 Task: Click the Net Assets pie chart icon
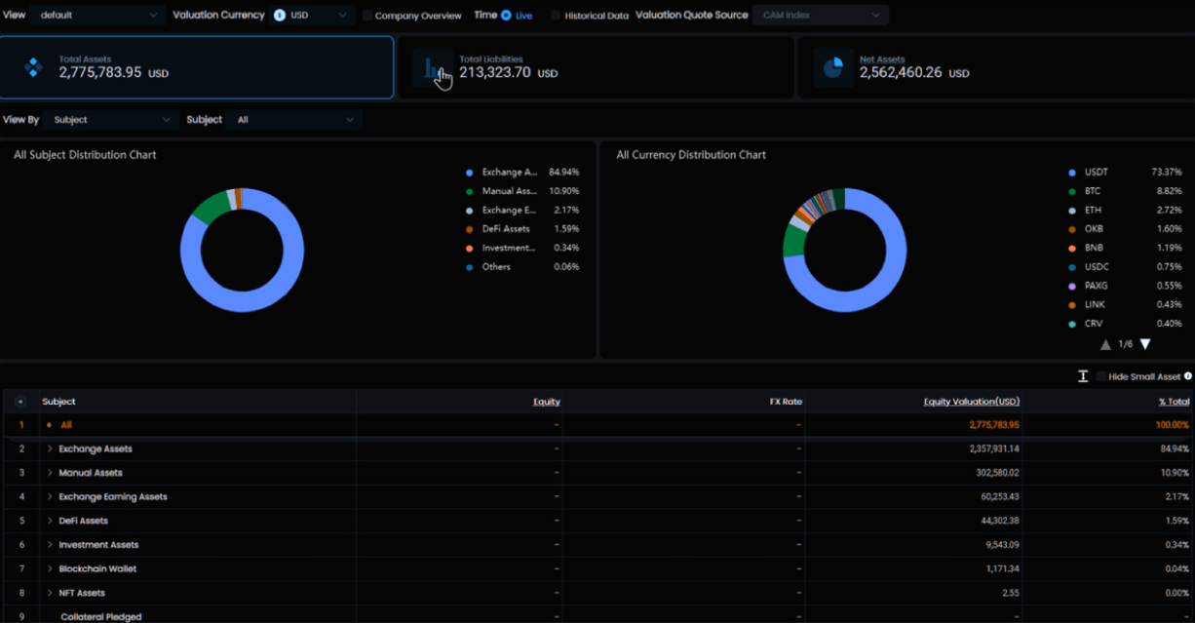coord(832,67)
